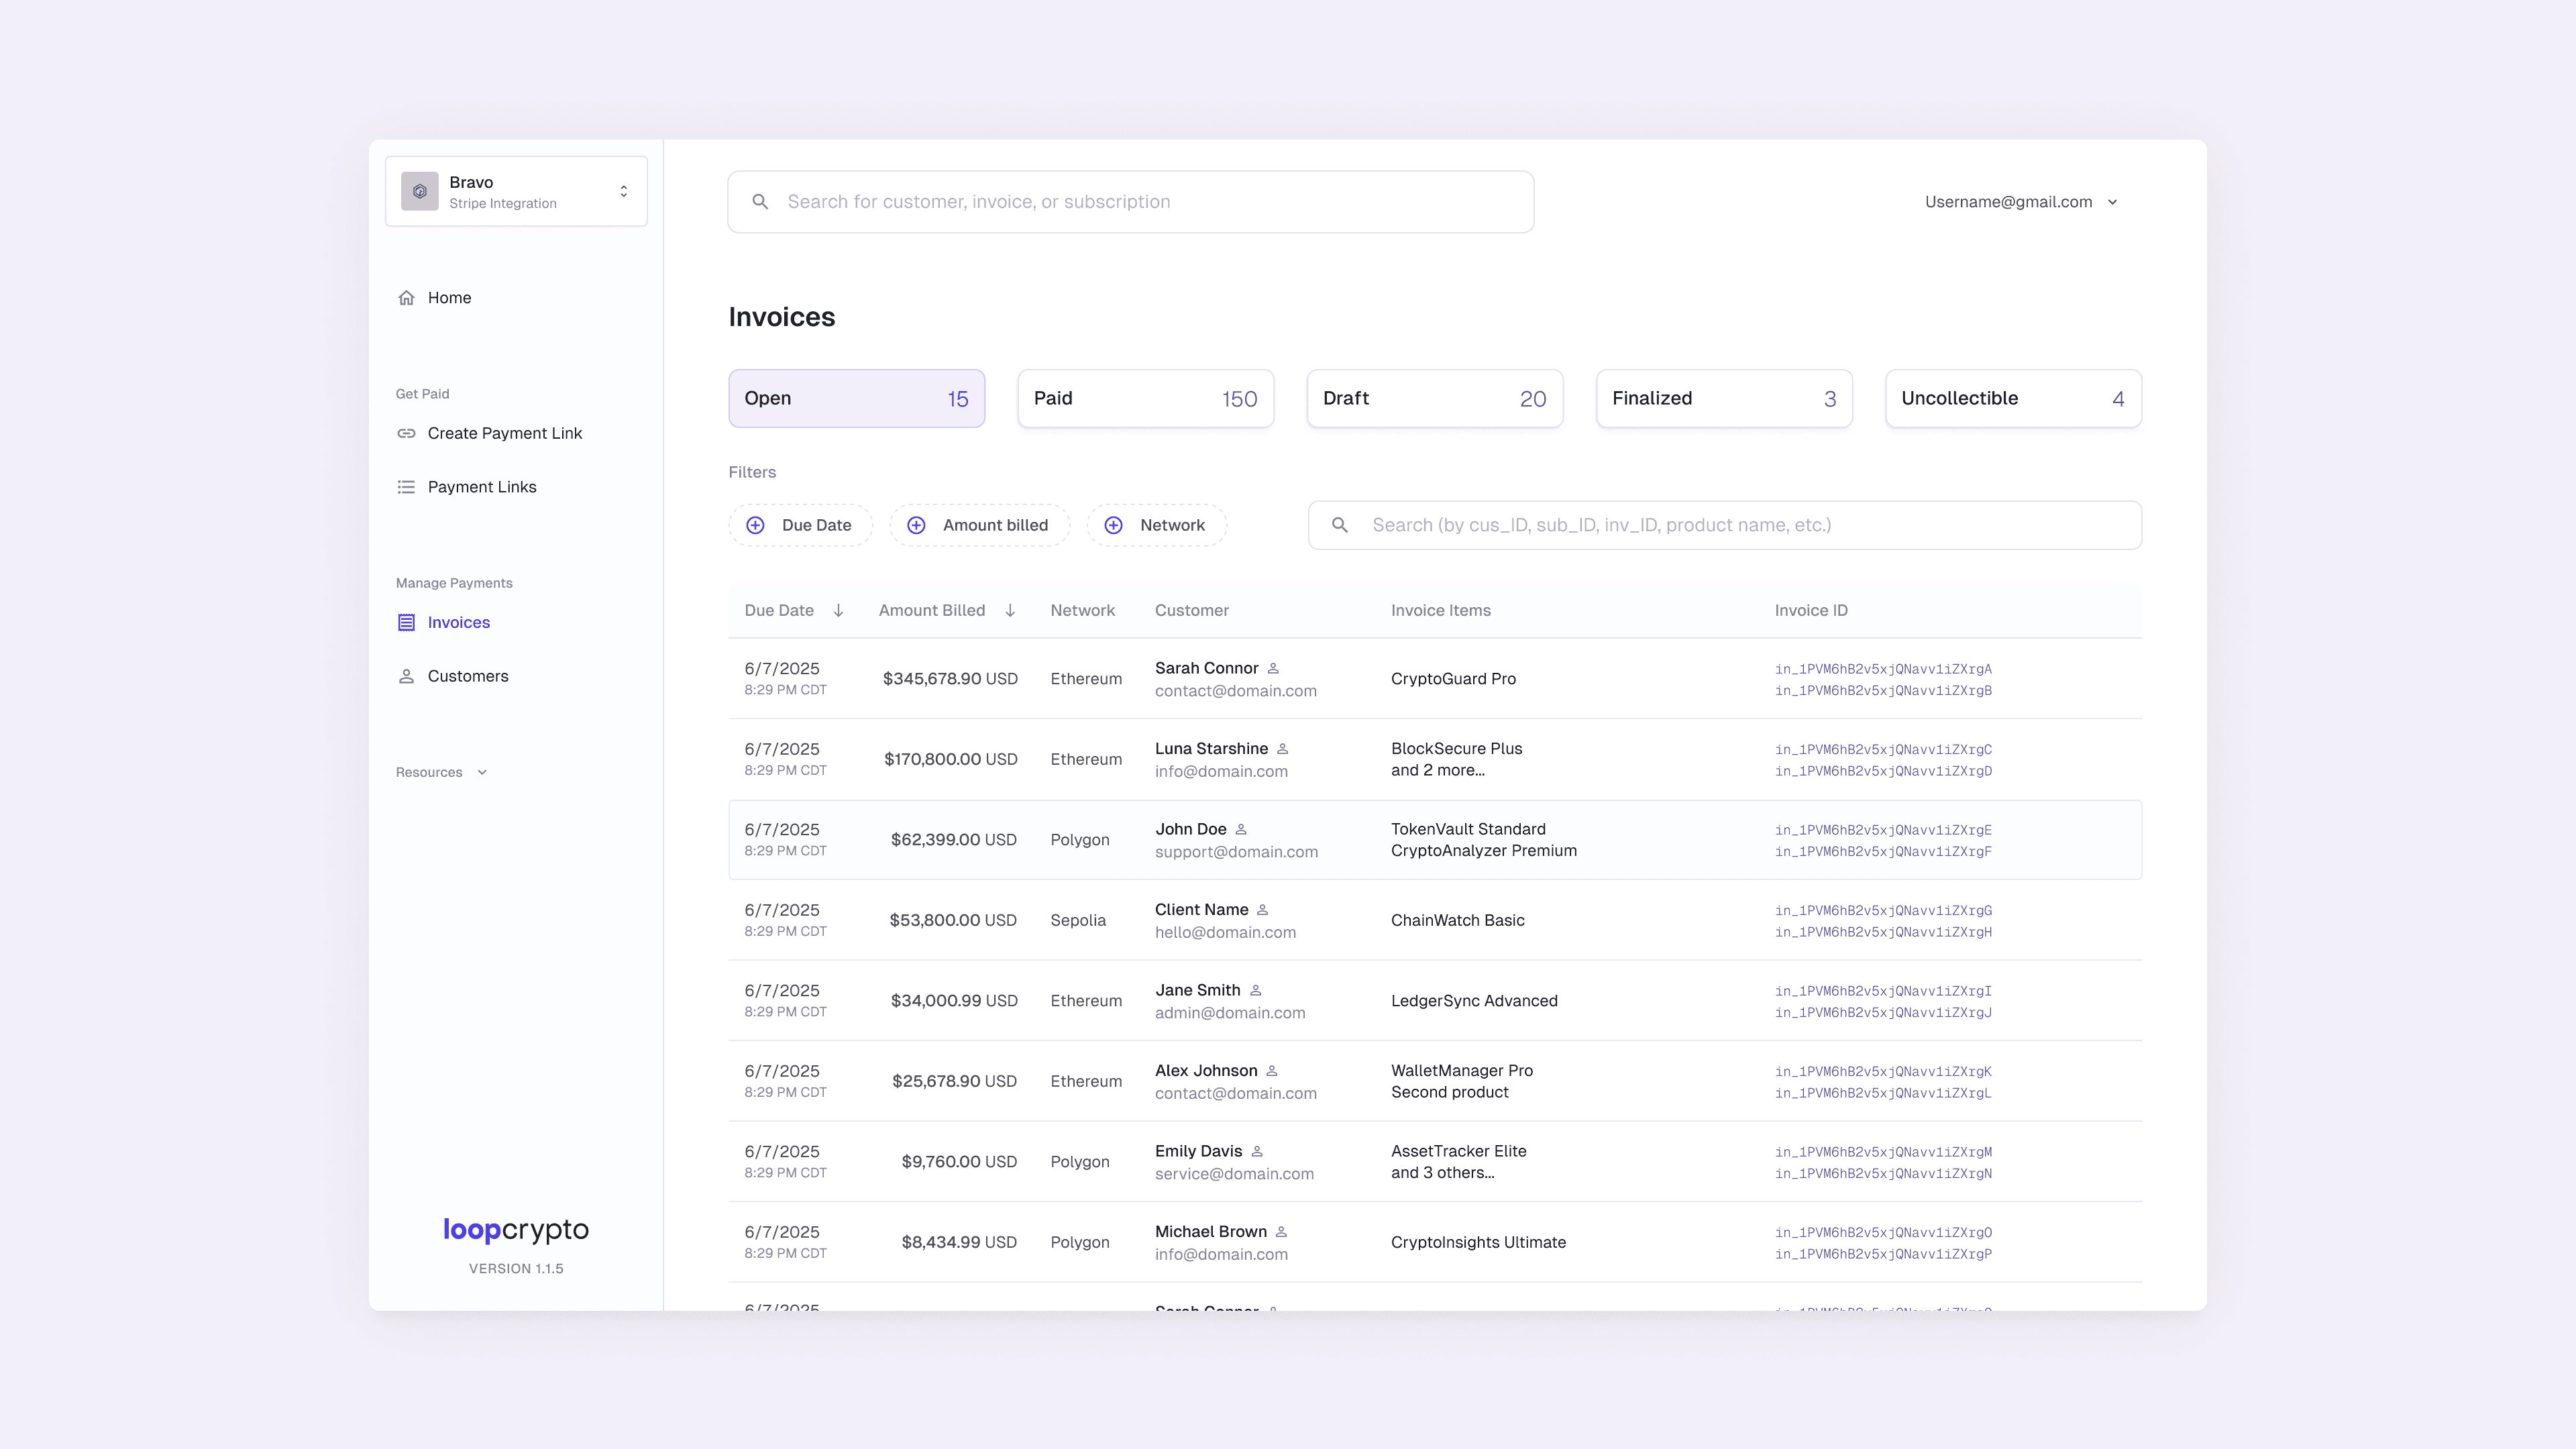
Task: Select the Uncollectible tab
Action: tap(2012, 398)
